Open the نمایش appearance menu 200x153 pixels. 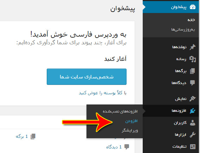click(x=171, y=99)
